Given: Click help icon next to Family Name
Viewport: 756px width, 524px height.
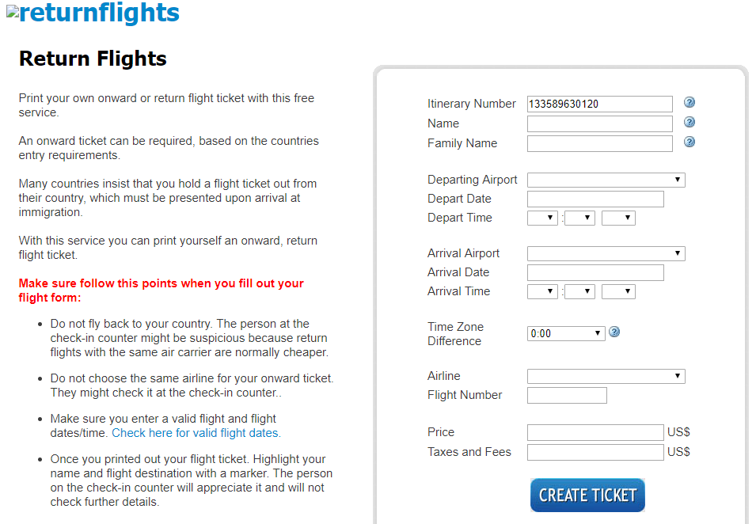Looking at the screenshot, I should click(x=690, y=142).
